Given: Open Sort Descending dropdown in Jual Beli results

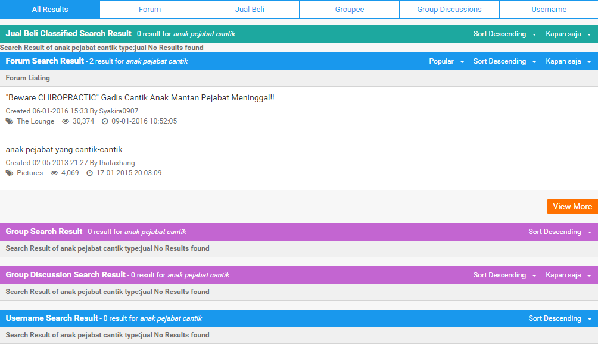Looking at the screenshot, I should pyautogui.click(x=504, y=34).
